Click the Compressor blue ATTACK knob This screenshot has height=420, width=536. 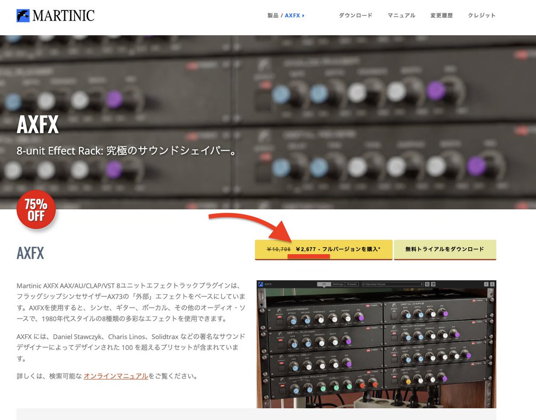[292, 320]
